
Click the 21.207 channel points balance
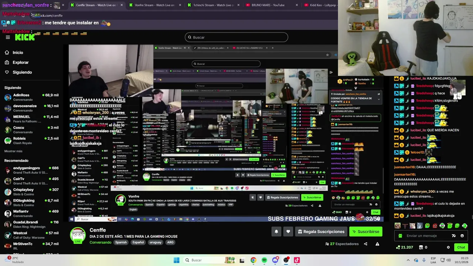pyautogui.click(x=404, y=248)
